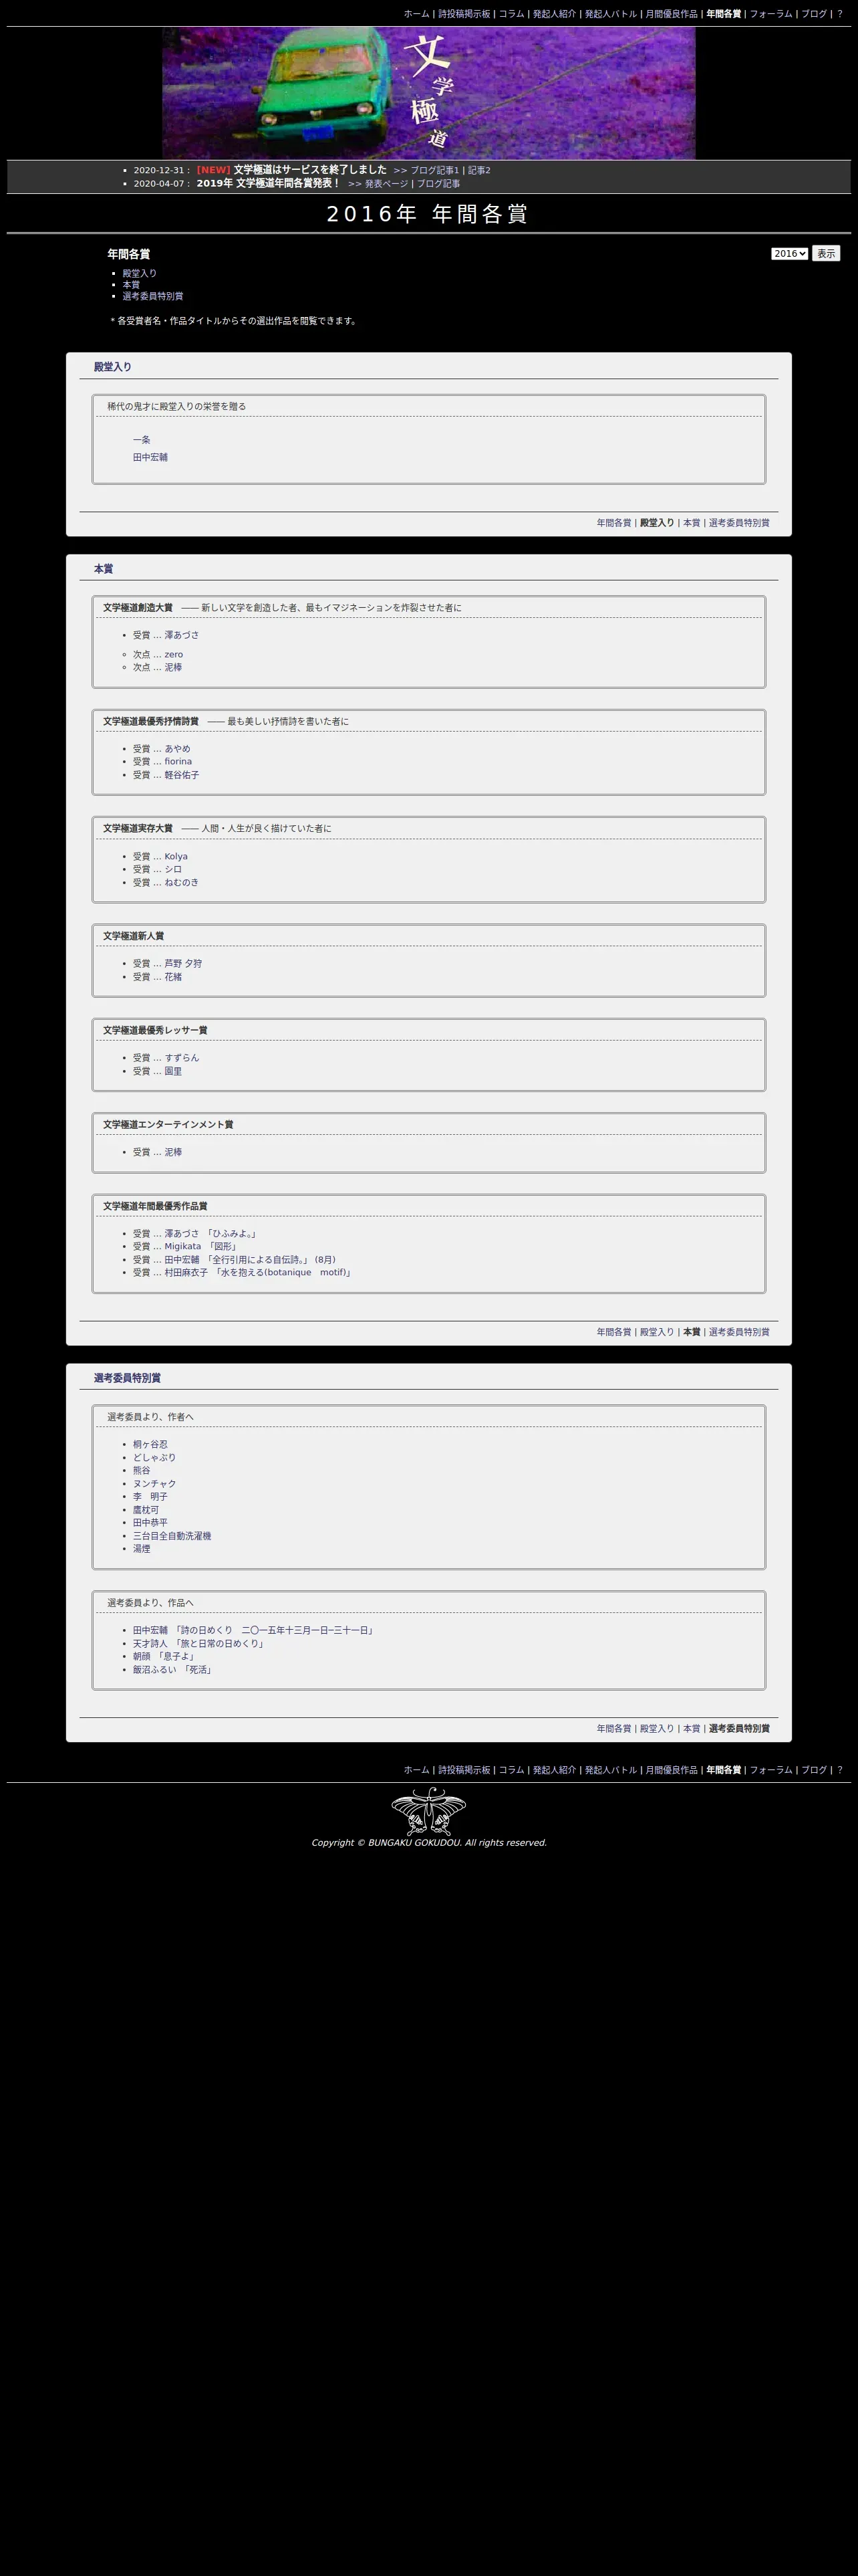858x2576 pixels.
Task: Open フォーラム in the bottom page navigation
Action: tap(771, 1770)
